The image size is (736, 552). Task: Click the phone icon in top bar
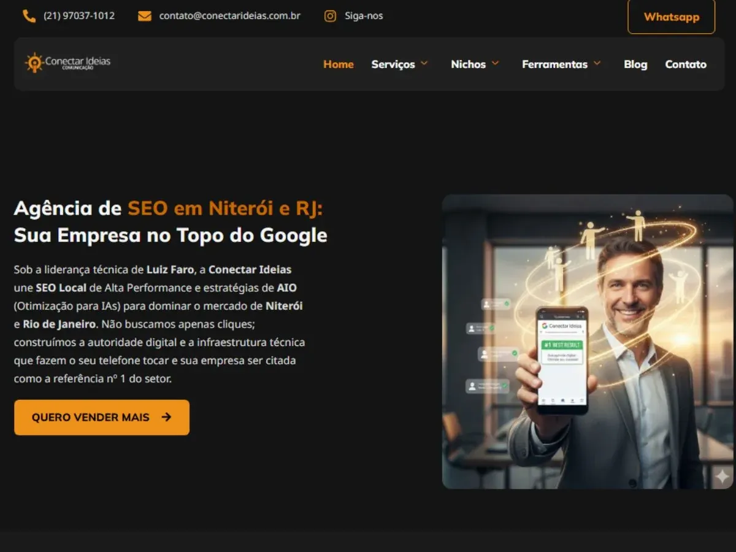29,16
